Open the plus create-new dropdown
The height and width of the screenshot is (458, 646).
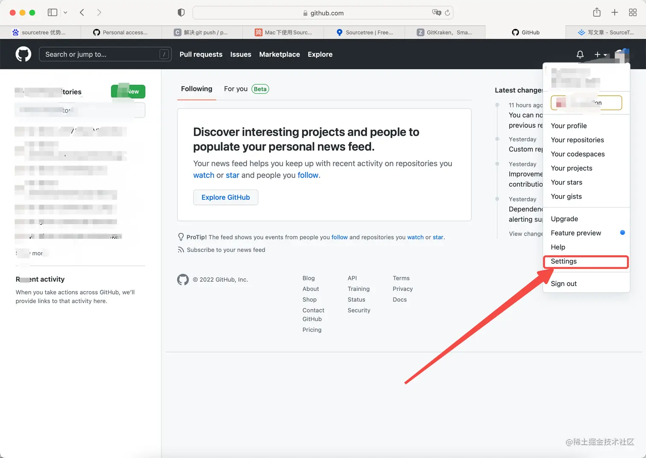click(x=600, y=55)
